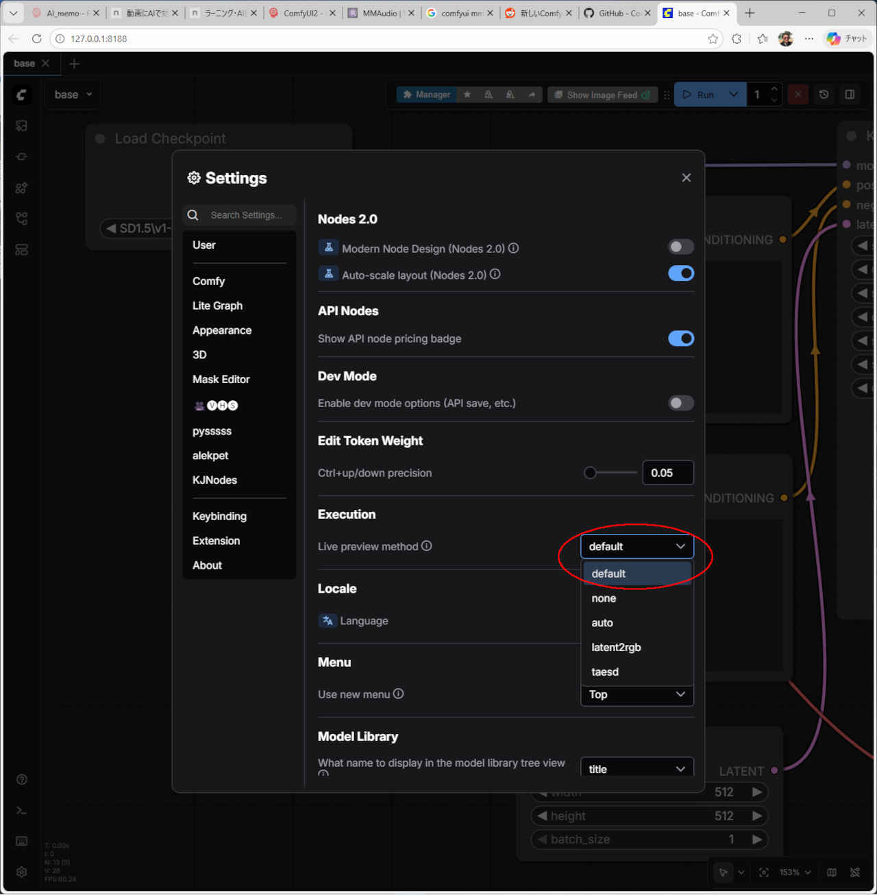The width and height of the screenshot is (877, 895).
Task: Click the queue history icon in toolbar
Action: coord(824,95)
